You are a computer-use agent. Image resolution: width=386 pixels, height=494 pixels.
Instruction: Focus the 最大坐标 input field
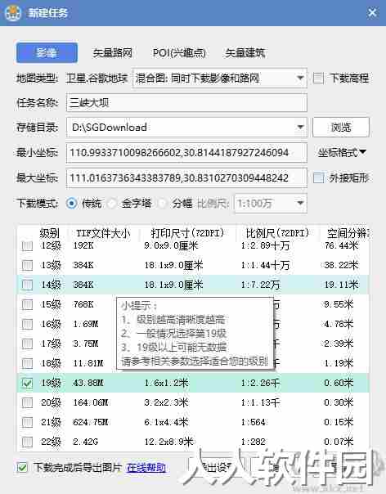(x=186, y=177)
